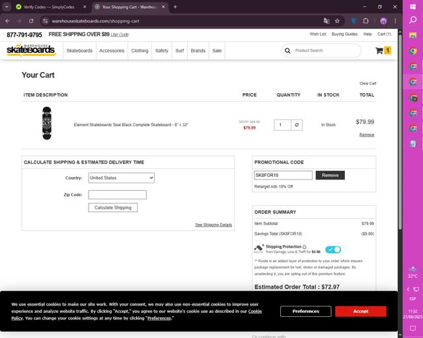The width and height of the screenshot is (423, 338).
Task: Open cookie Preferences button
Action: point(305,312)
